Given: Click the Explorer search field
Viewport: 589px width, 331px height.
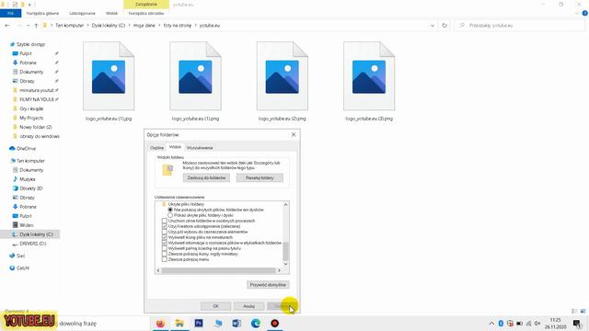Looking at the screenshot, I should click(x=520, y=26).
